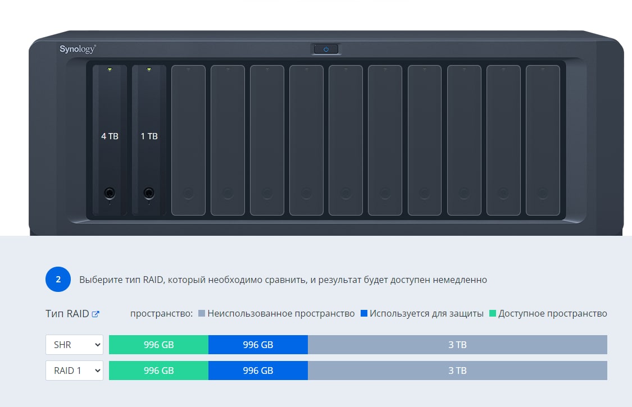Click the instruction text Выберите тип RAID
Image resolution: width=632 pixels, height=407 pixels.
tap(283, 280)
